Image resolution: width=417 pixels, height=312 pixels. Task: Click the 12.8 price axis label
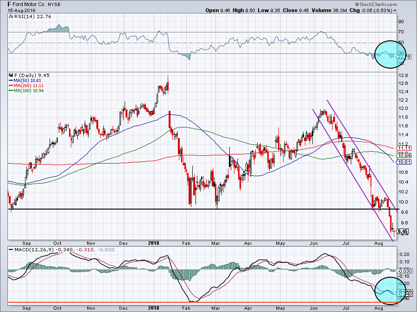[x=404, y=75]
